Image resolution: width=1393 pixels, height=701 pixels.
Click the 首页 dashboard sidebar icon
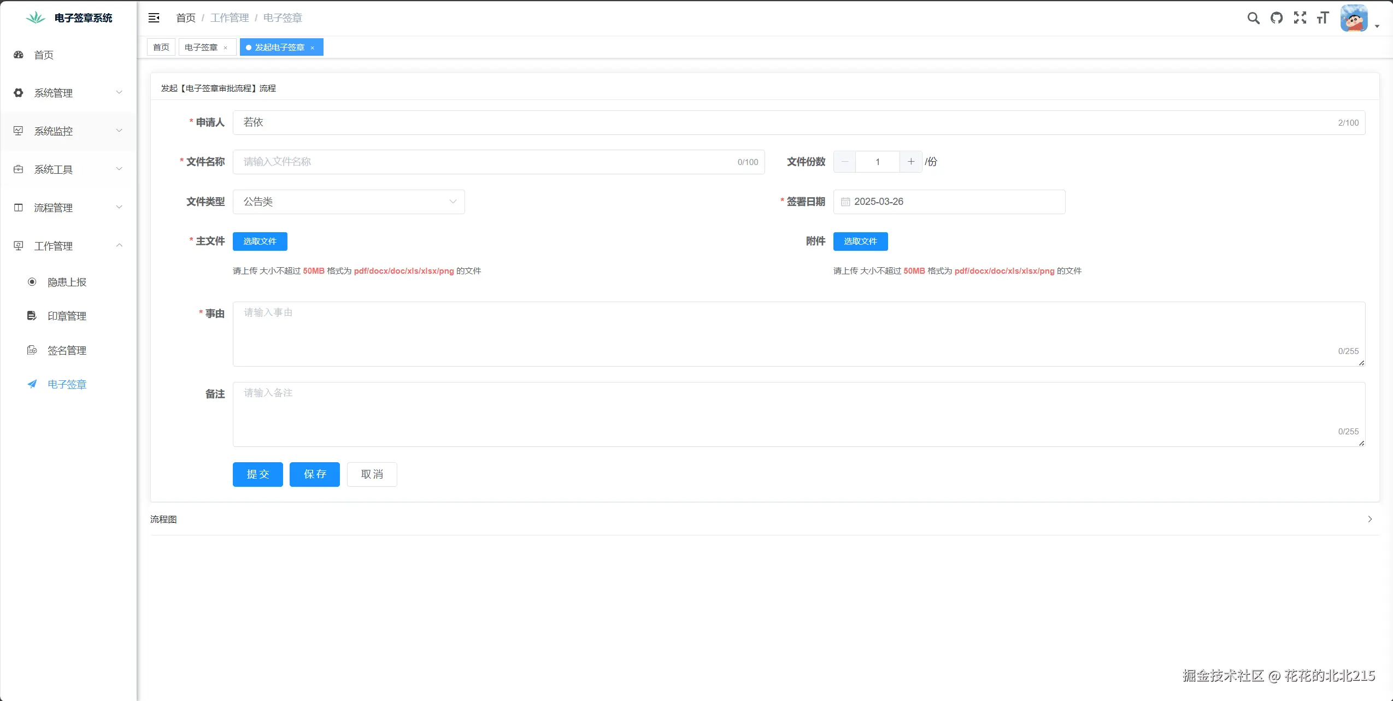click(x=19, y=55)
